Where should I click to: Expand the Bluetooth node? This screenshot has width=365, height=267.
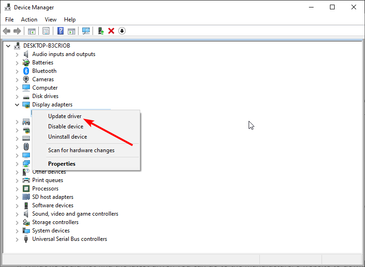[17, 71]
